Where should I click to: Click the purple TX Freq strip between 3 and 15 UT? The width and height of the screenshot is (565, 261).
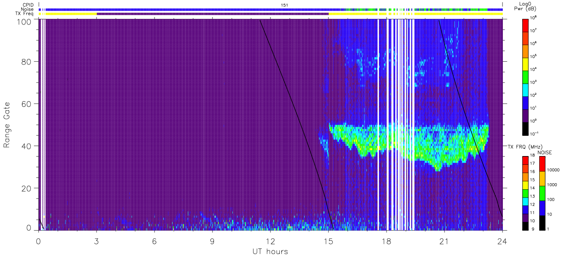[213, 14]
